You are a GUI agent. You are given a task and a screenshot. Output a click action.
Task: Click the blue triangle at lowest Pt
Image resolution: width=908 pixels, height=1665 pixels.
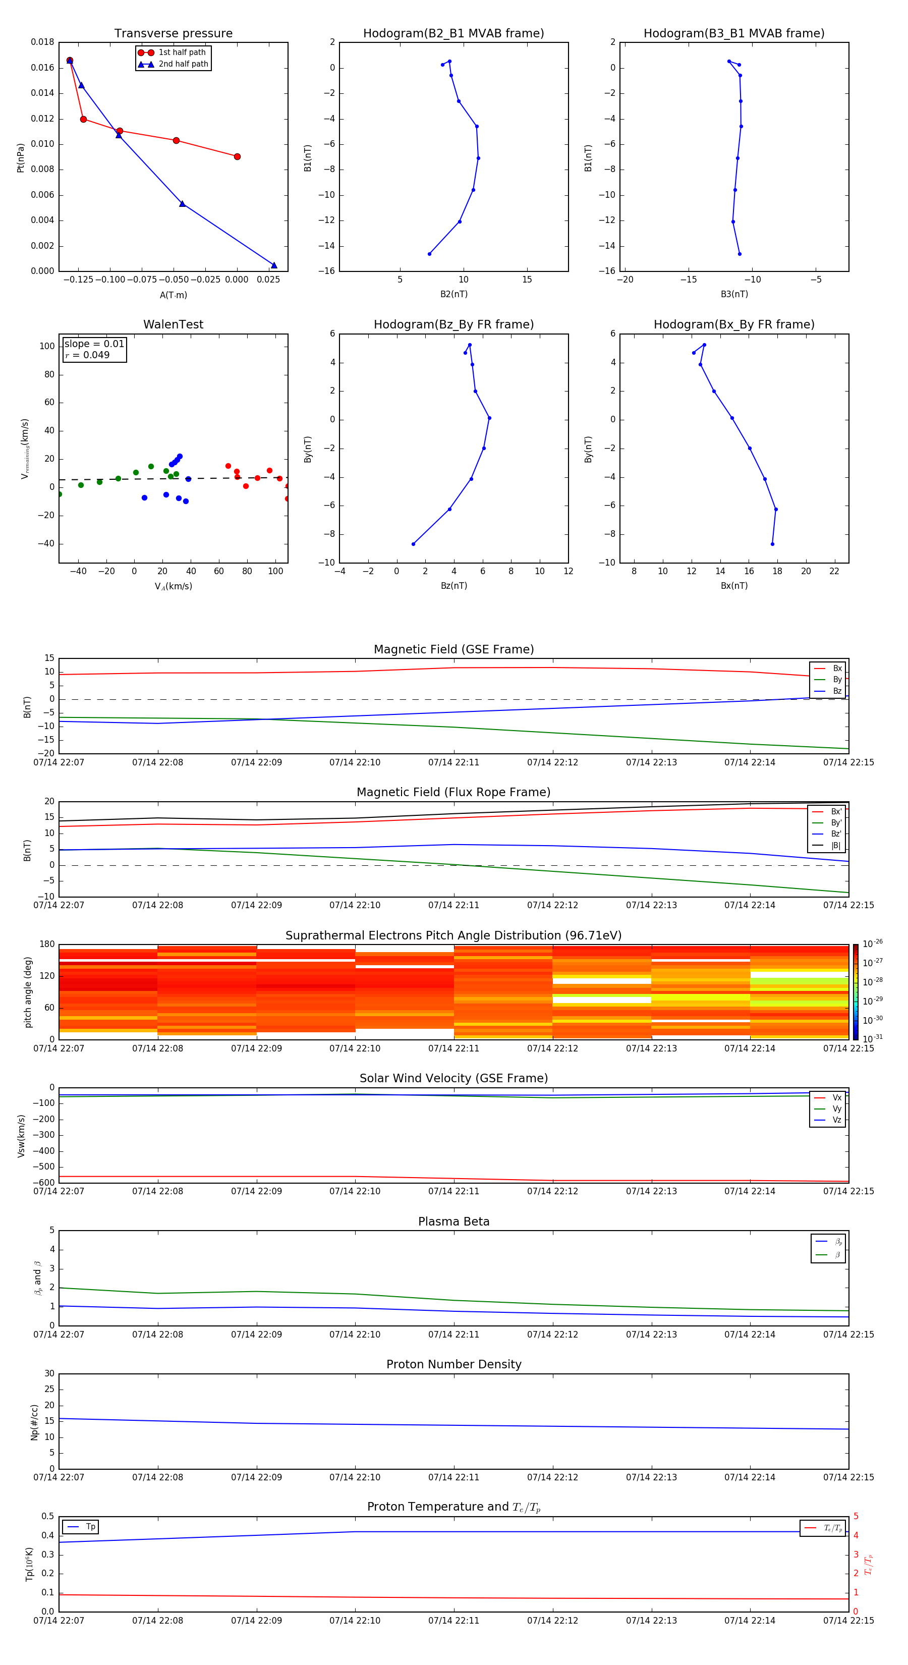pos(274,265)
